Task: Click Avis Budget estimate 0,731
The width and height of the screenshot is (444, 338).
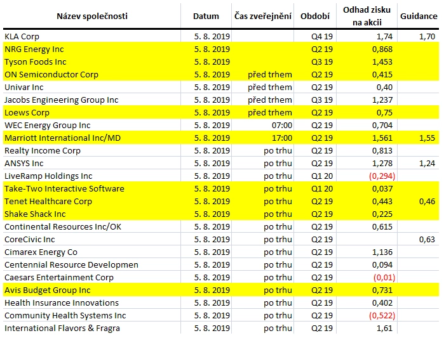Action: [382, 290]
